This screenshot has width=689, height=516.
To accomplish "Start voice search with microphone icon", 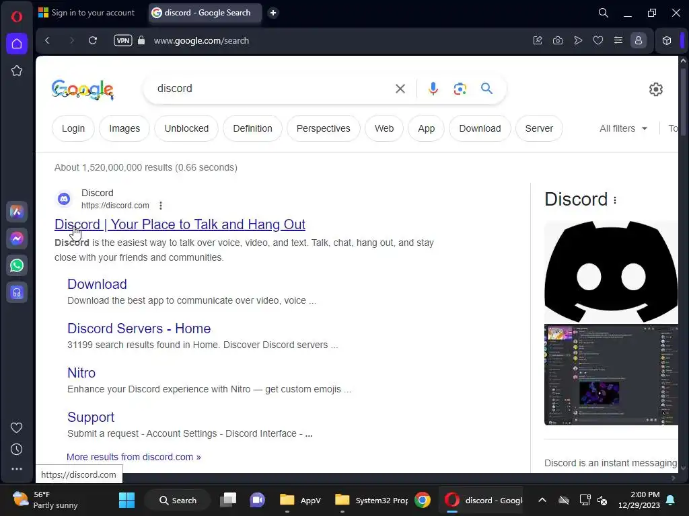I will coord(433,89).
